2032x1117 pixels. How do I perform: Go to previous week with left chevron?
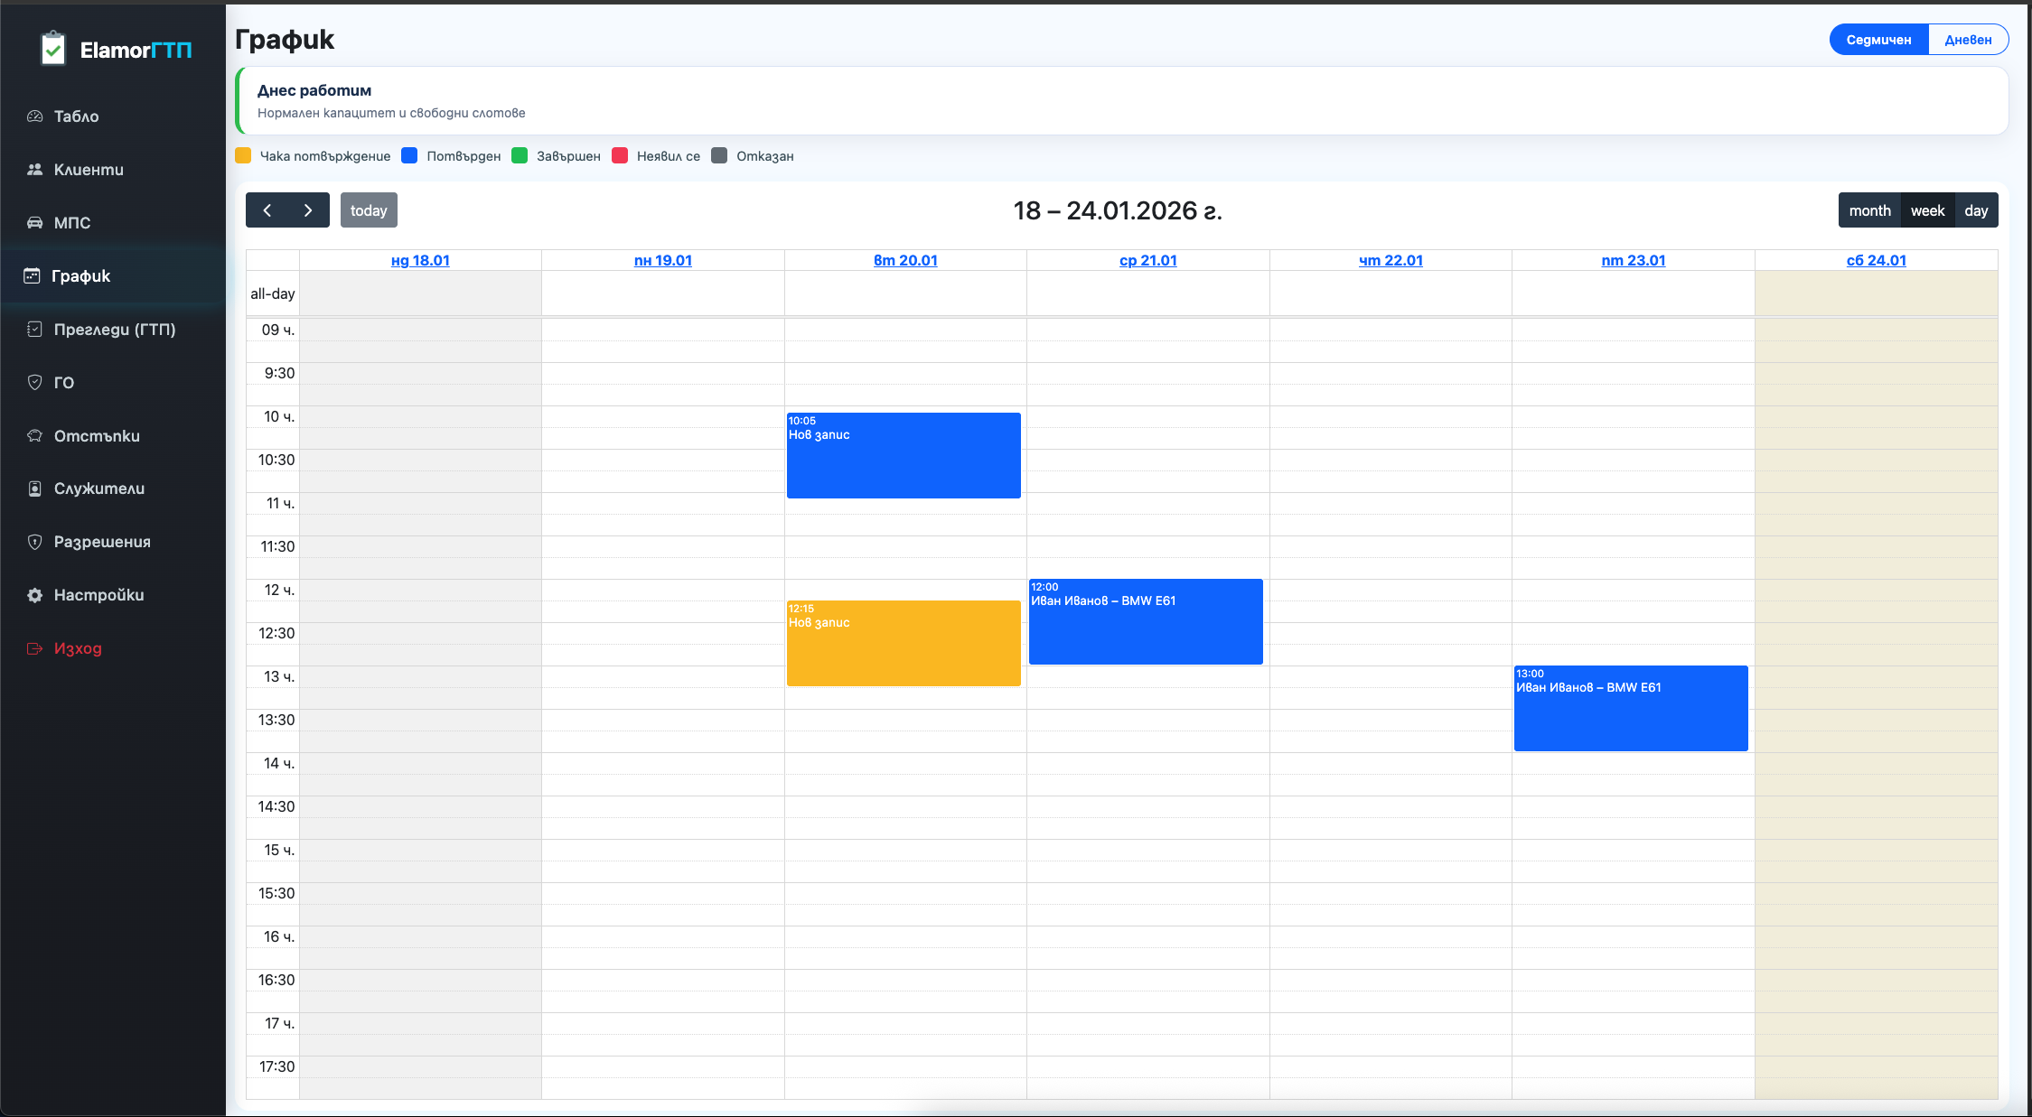[x=267, y=210]
